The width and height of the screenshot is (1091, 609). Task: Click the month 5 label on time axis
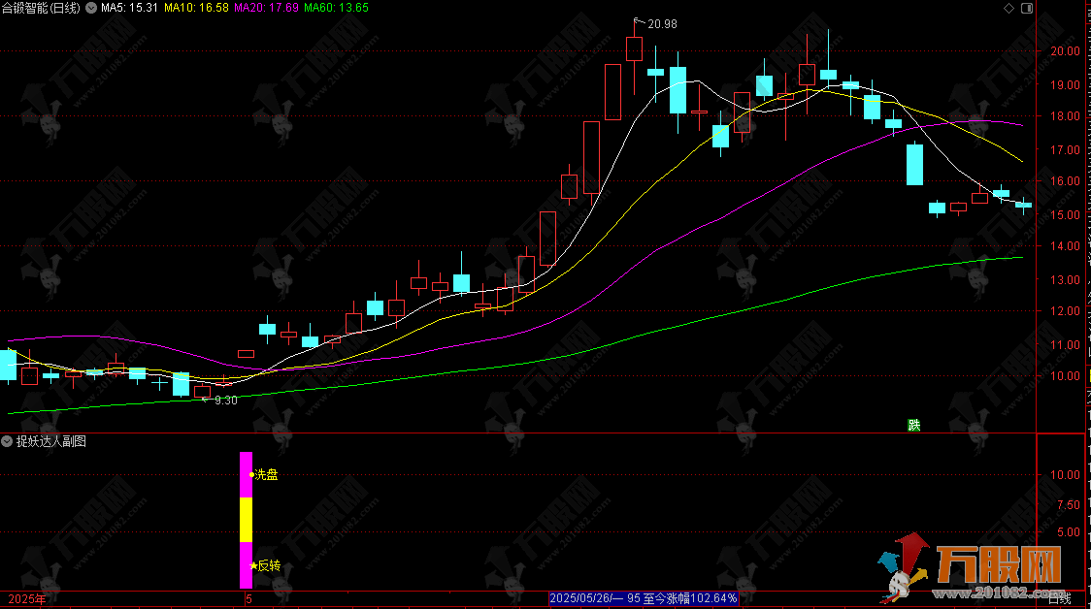tap(249, 599)
